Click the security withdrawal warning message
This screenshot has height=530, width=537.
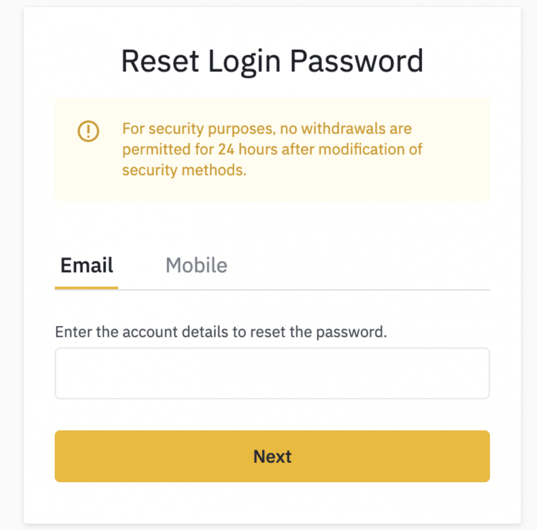pos(272,149)
